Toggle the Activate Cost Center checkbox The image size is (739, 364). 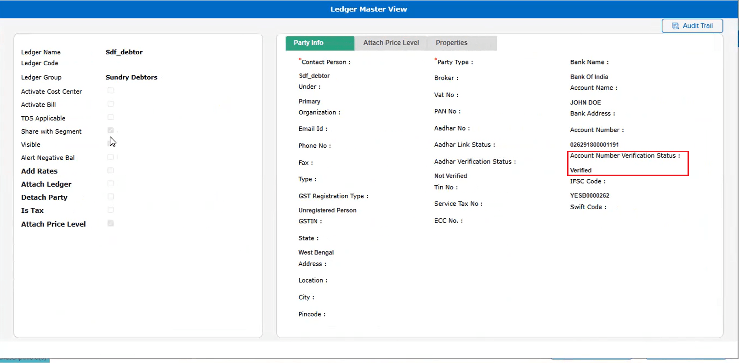pos(111,91)
